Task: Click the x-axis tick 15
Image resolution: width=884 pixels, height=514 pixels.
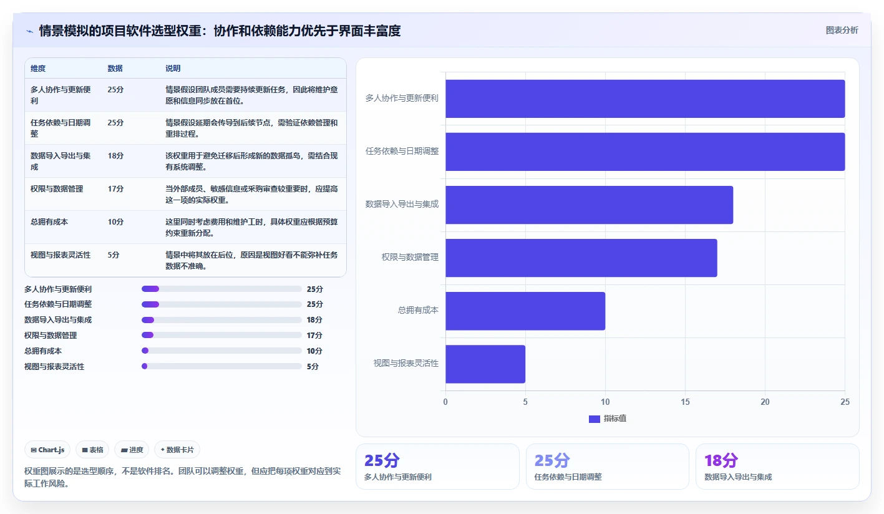Action: pos(685,402)
